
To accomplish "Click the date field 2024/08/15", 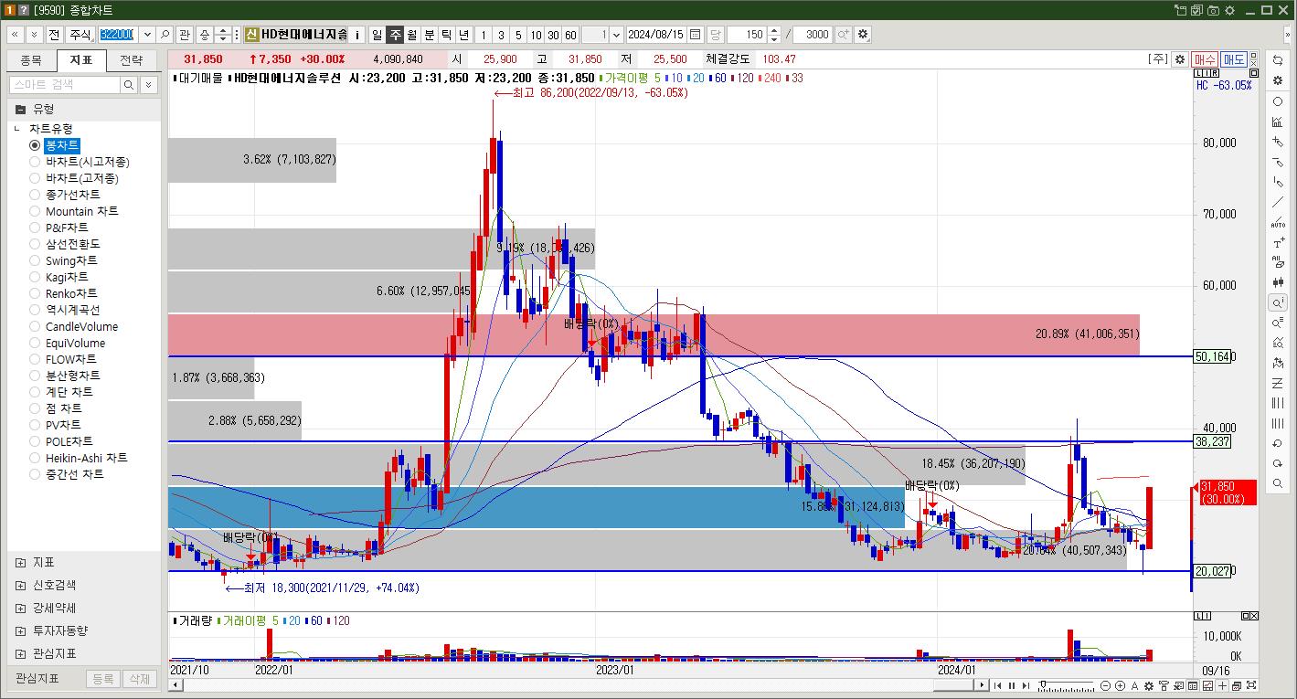I will coord(656,35).
